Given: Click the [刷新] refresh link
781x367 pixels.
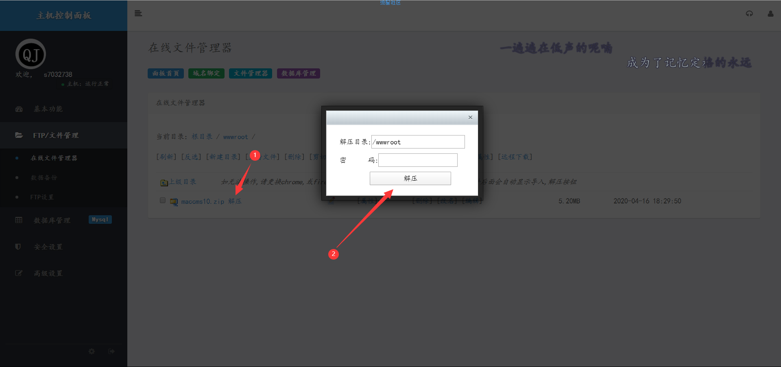Looking at the screenshot, I should [x=166, y=157].
